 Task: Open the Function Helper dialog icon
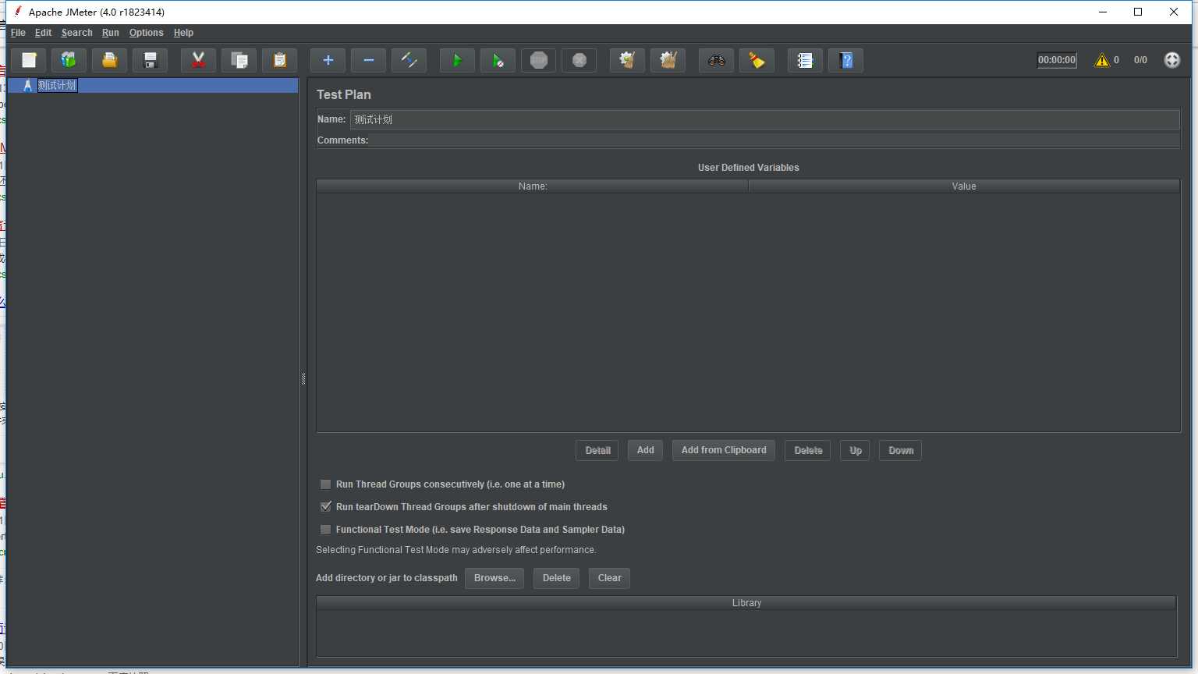tap(805, 60)
